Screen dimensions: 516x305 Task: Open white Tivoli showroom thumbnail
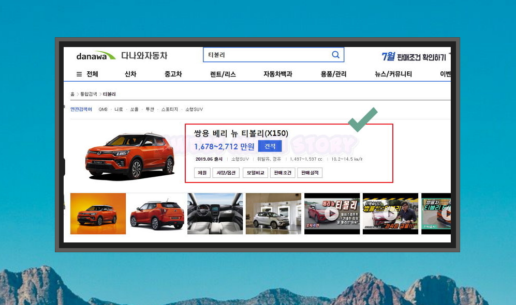coord(273,213)
